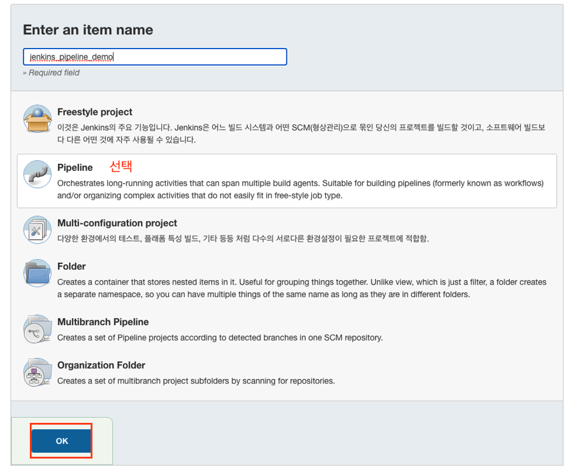Screen dimensions: 574x472
Task: Click the Folder item icon
Action: click(x=37, y=273)
